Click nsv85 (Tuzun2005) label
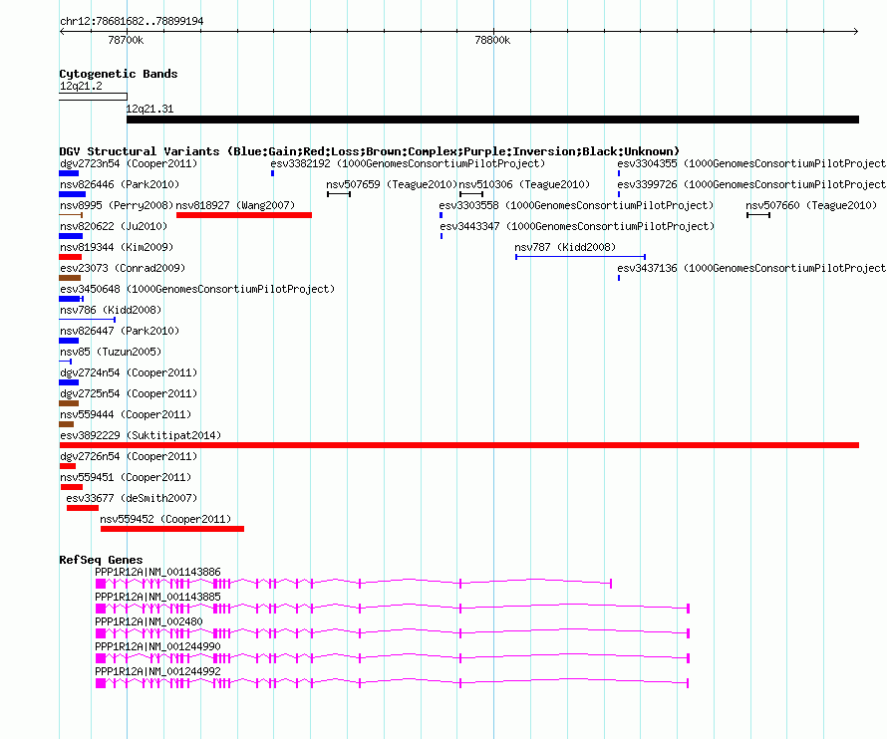Viewport: 887px width, 739px height. click(111, 352)
